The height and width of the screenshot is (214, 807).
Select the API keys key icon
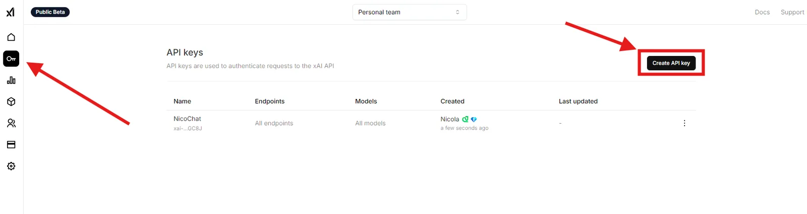pos(11,59)
